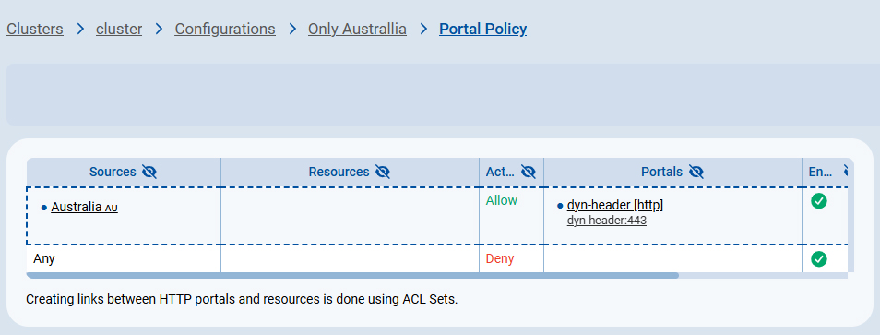880x335 pixels.
Task: Click the ACL Sets description text
Action: pos(242,299)
